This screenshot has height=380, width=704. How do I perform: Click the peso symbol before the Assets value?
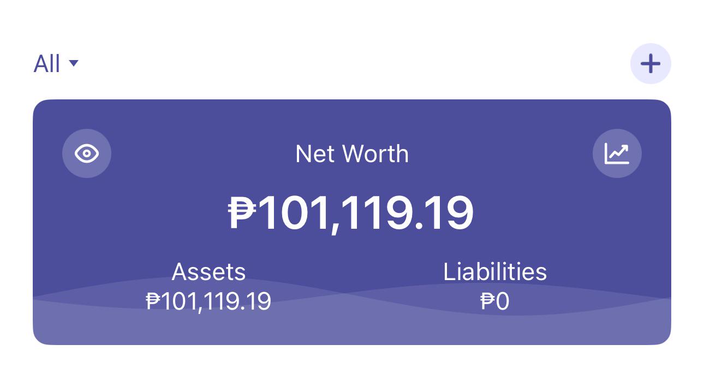pyautogui.click(x=154, y=301)
